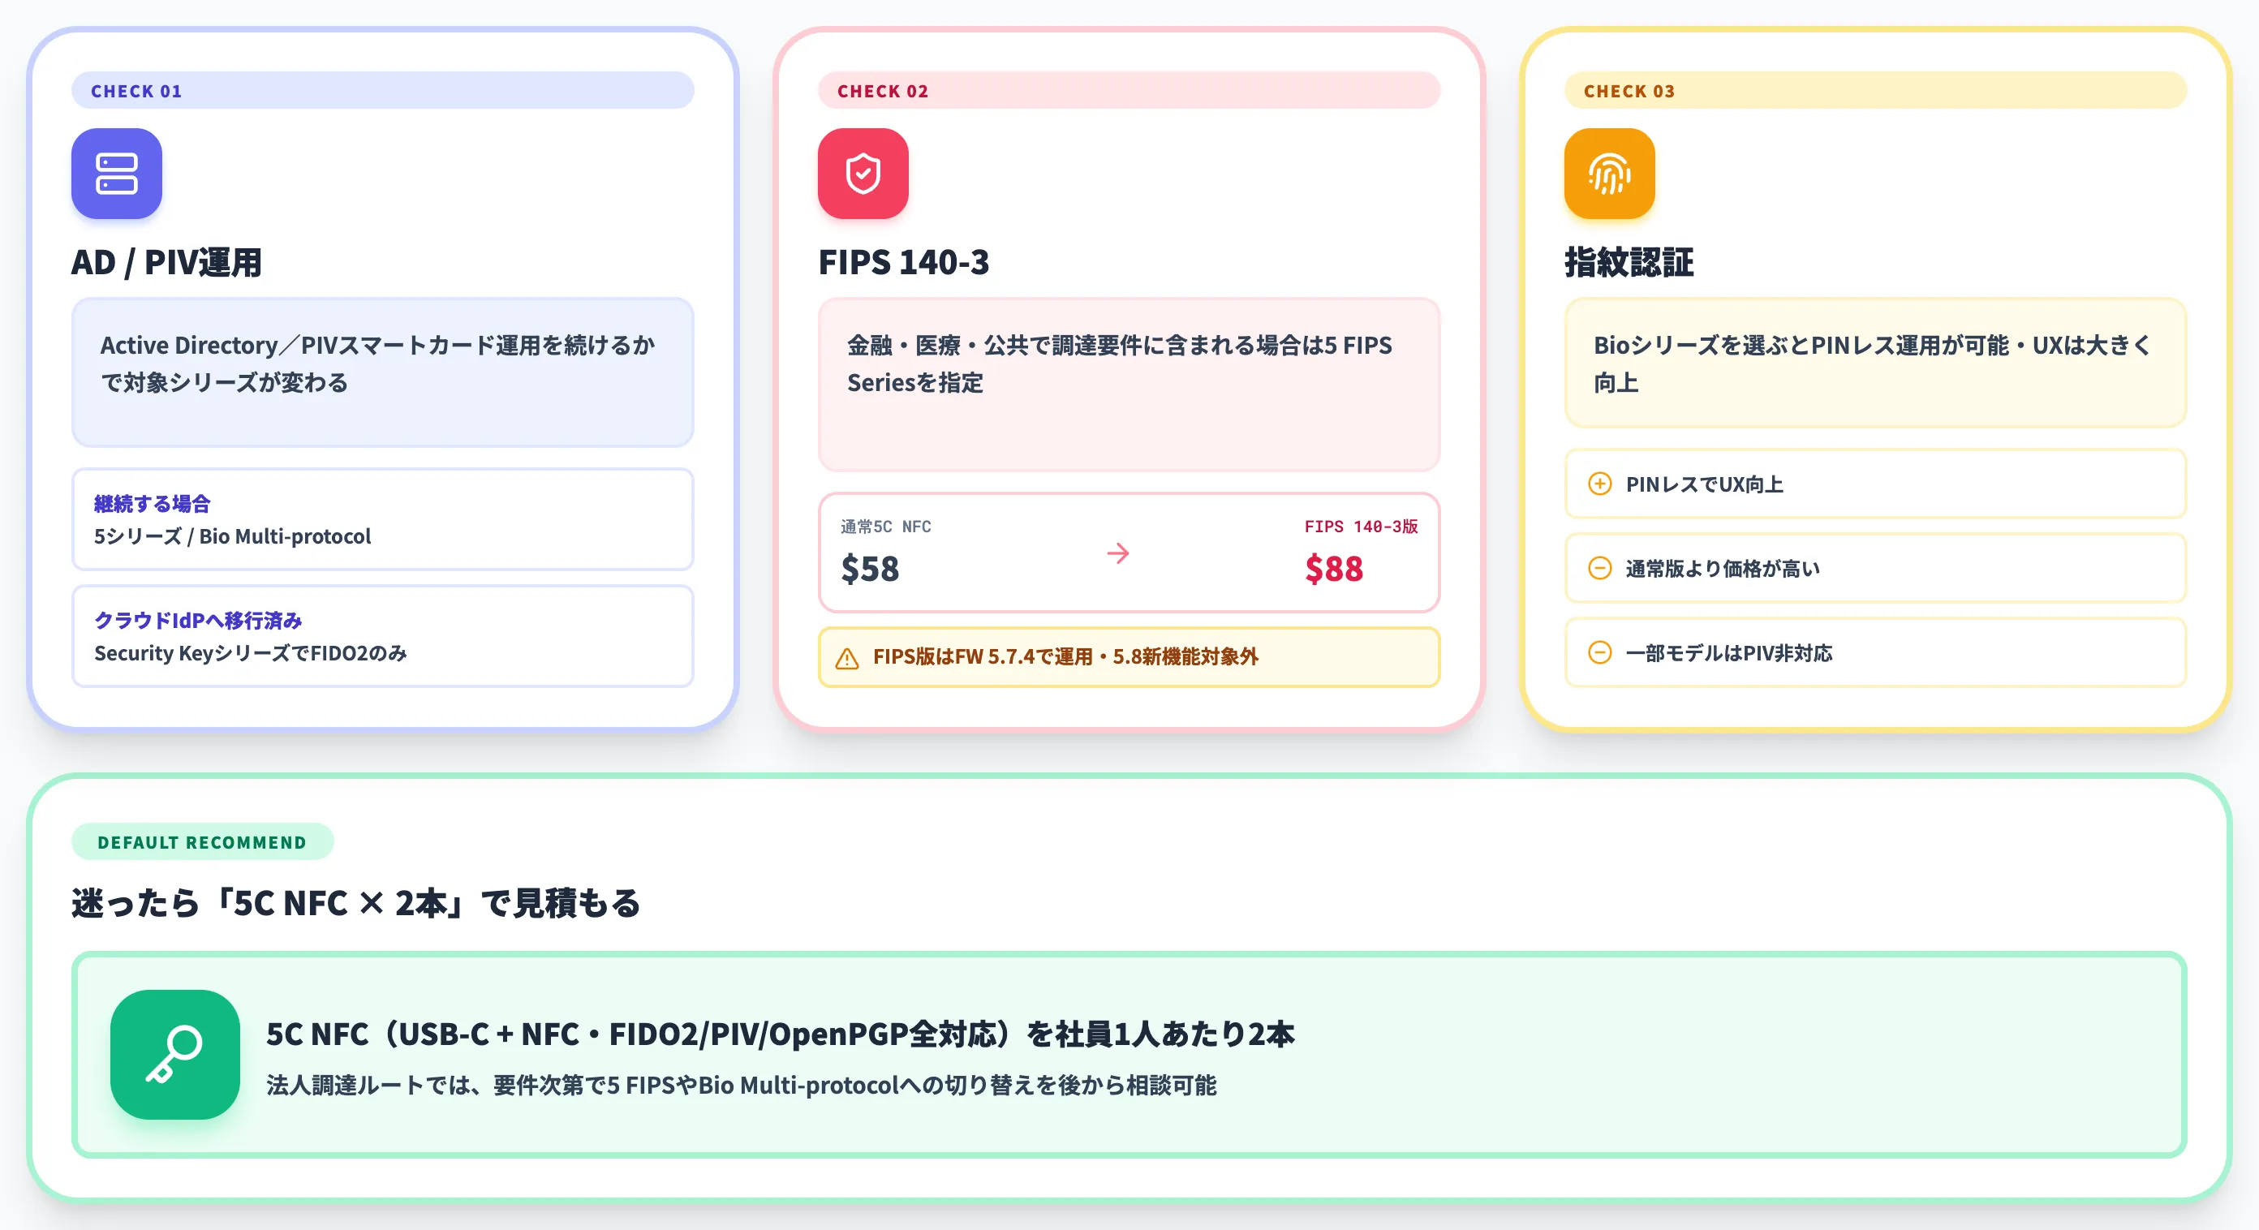Screen dimensions: 2259x1230
Task: Click the 通常版より価格が高い row text
Action: pyautogui.click(x=1723, y=568)
